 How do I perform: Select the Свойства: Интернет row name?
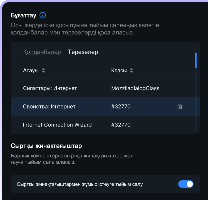point(49,106)
